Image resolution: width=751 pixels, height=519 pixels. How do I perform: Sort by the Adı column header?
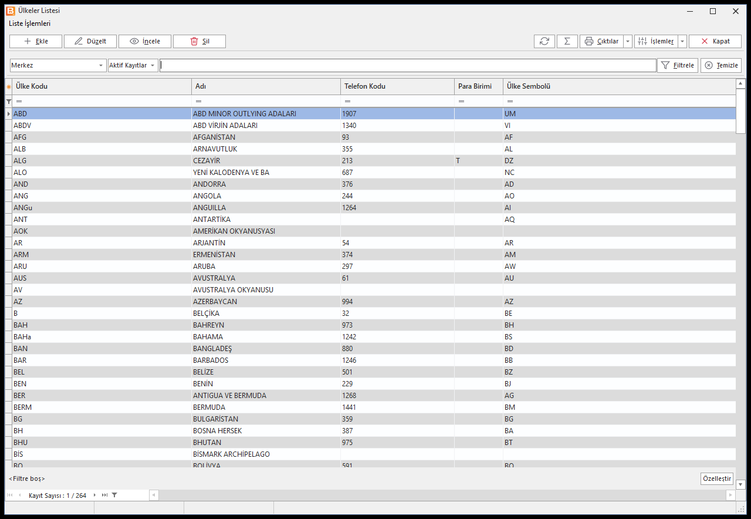coord(266,86)
